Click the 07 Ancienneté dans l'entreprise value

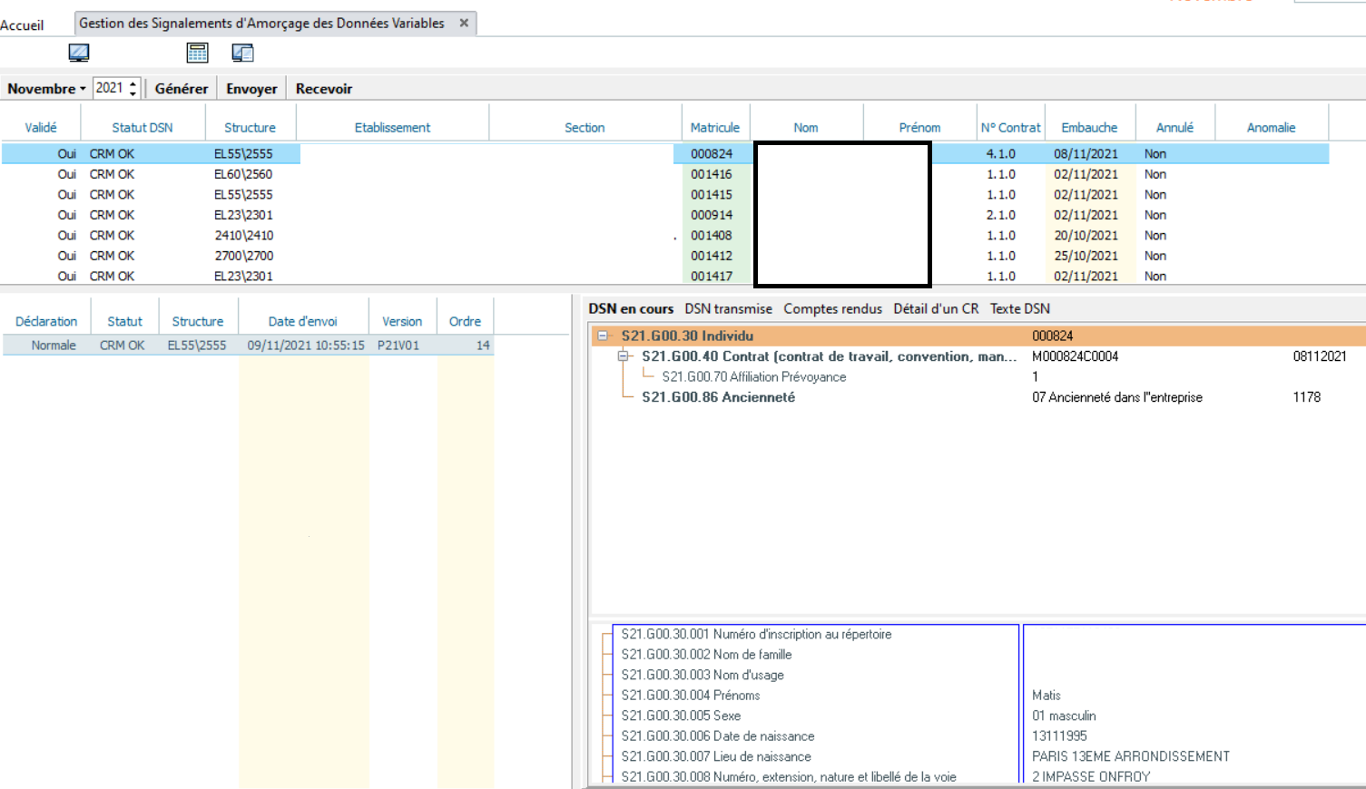pyautogui.click(x=1116, y=397)
